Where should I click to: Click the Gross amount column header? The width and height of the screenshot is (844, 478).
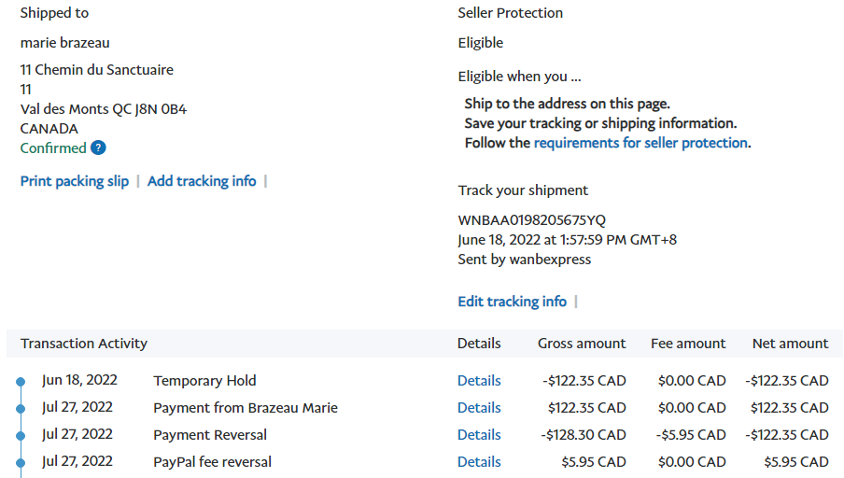pos(582,344)
